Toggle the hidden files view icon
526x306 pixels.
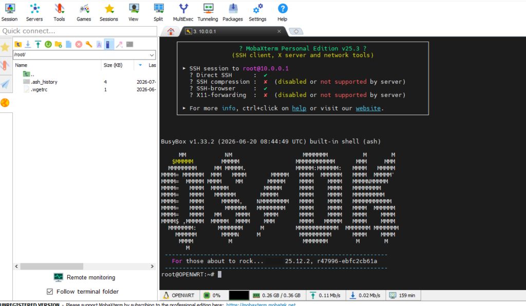[x=109, y=44]
